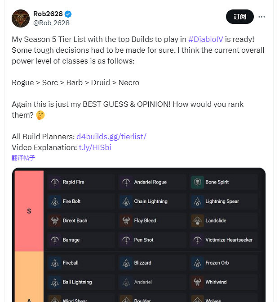Click the translate post link
This screenshot has height=302, width=279.
[23, 158]
